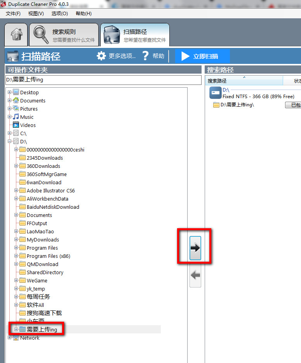Select the D-drive Documents folder

(39, 215)
